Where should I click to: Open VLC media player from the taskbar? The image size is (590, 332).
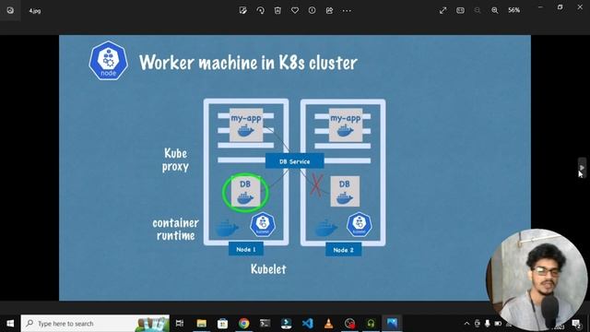(328, 324)
